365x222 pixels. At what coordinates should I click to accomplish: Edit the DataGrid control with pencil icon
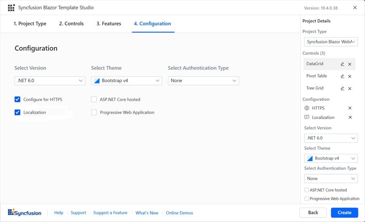pyautogui.click(x=342, y=64)
